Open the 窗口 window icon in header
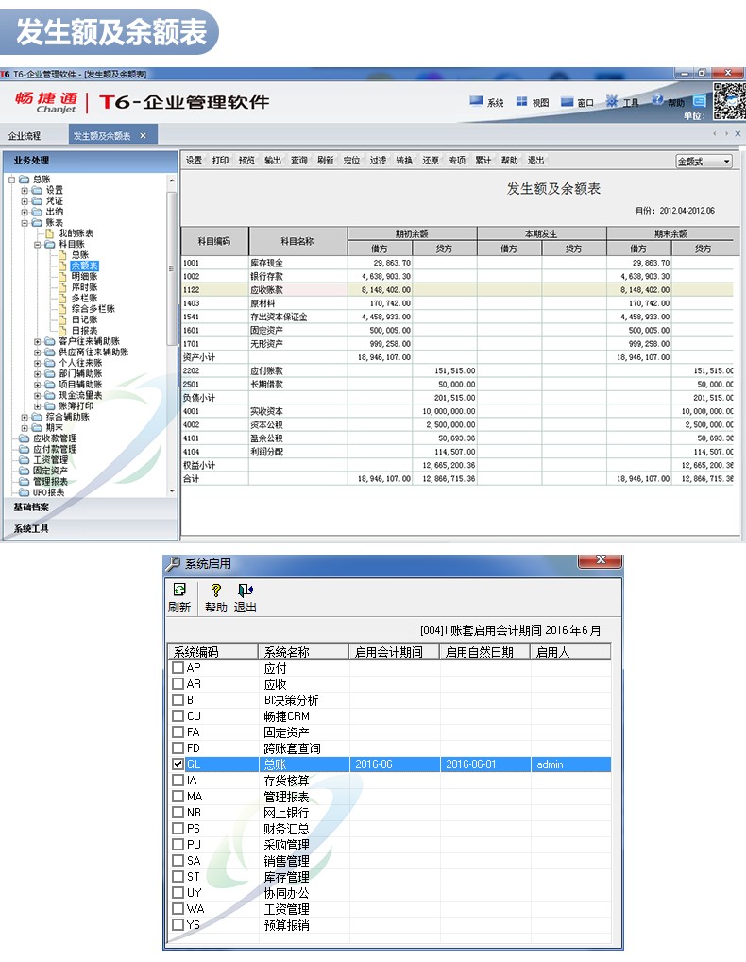This screenshot has height=962, width=746. (567, 101)
